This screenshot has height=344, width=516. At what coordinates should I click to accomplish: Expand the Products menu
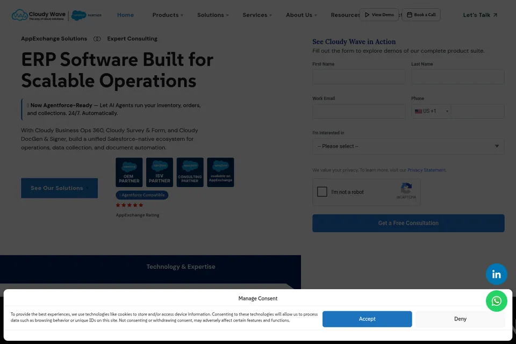coord(168,15)
